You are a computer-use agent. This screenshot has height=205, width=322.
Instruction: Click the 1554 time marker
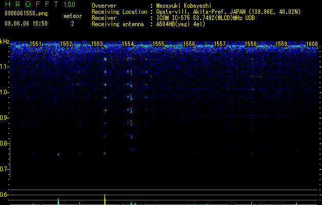pos(128,44)
